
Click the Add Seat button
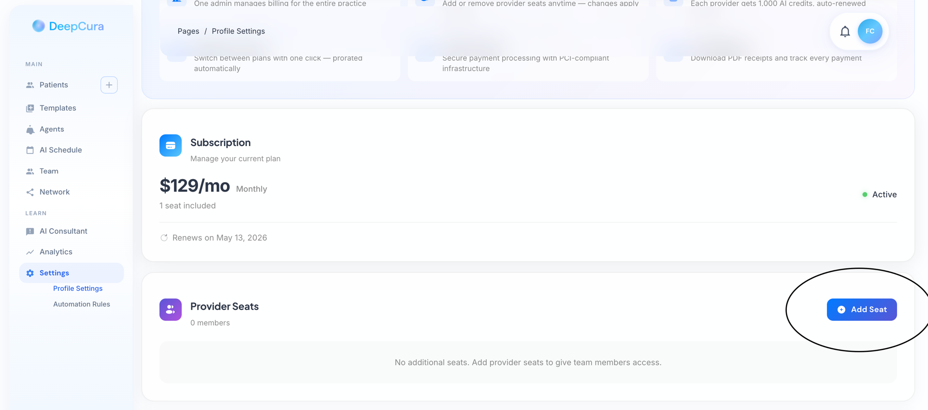click(862, 309)
